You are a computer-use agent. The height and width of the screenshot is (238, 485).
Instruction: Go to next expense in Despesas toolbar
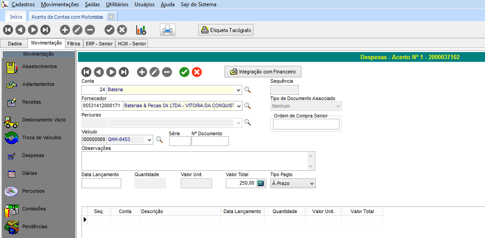[111, 72]
